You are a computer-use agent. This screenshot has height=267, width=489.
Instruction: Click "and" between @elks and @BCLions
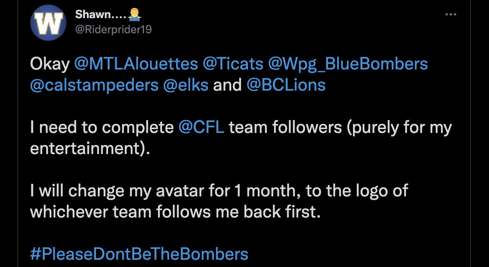click(227, 85)
